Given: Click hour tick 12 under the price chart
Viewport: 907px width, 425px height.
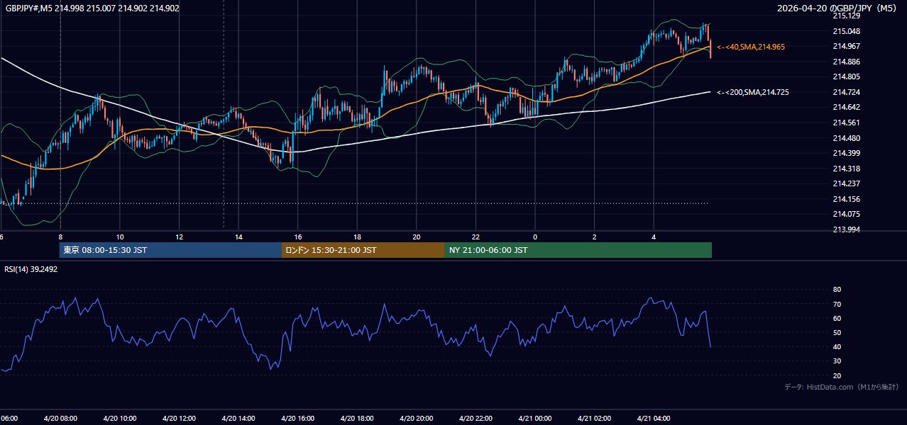Looking at the screenshot, I should point(179,237).
